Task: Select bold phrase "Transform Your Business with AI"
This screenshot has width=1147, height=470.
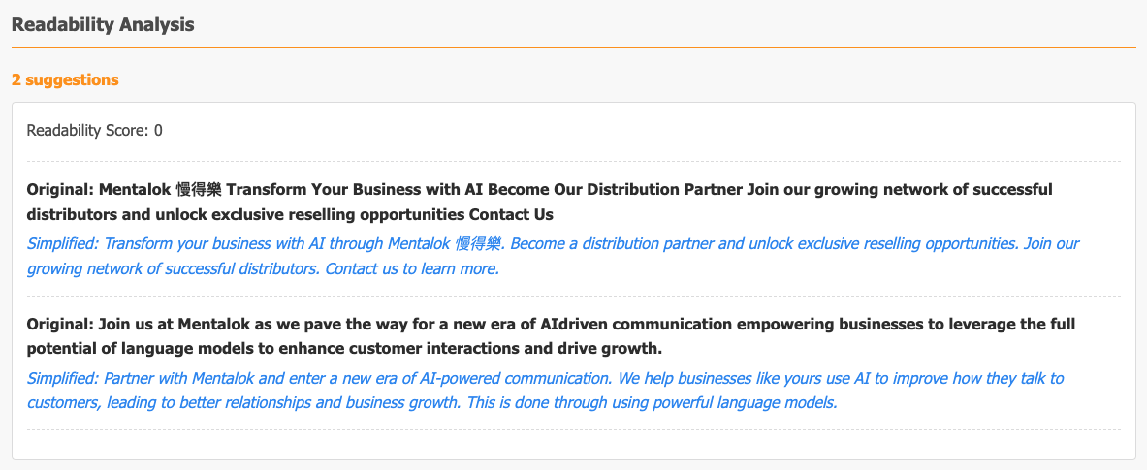Action: click(x=354, y=190)
